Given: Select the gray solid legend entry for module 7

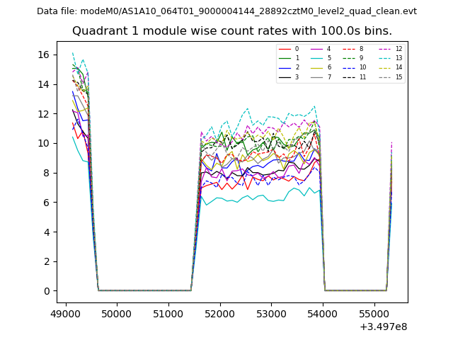Looking at the screenshot, I should click(x=317, y=76).
